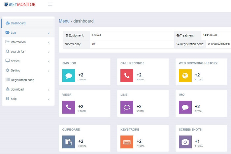Click the yellow Web Browsing History globe icon
Screen dimensions: 231x154
click(x=185, y=76)
